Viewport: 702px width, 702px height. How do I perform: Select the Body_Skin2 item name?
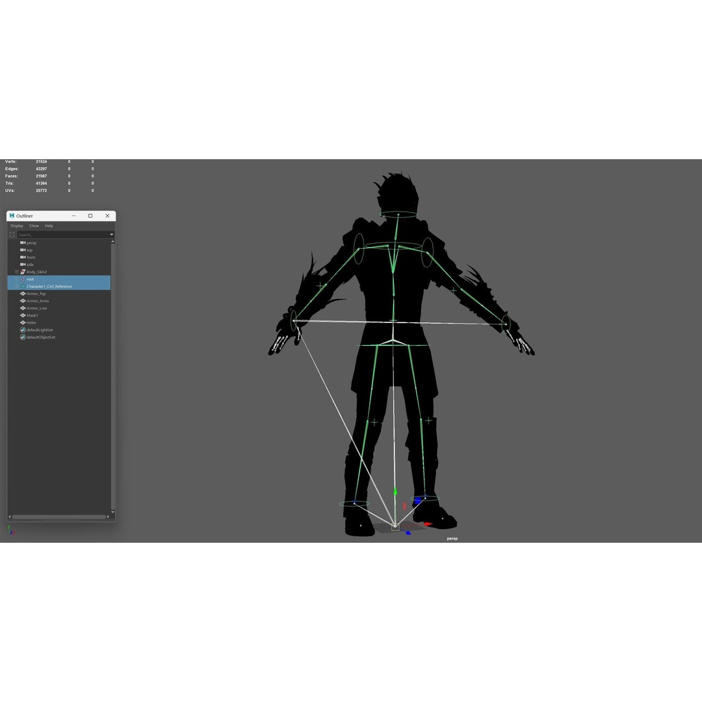pos(36,272)
